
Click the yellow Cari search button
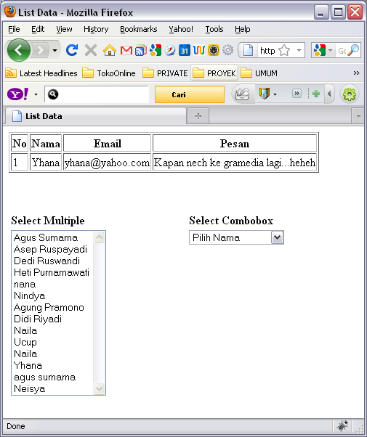(x=190, y=94)
